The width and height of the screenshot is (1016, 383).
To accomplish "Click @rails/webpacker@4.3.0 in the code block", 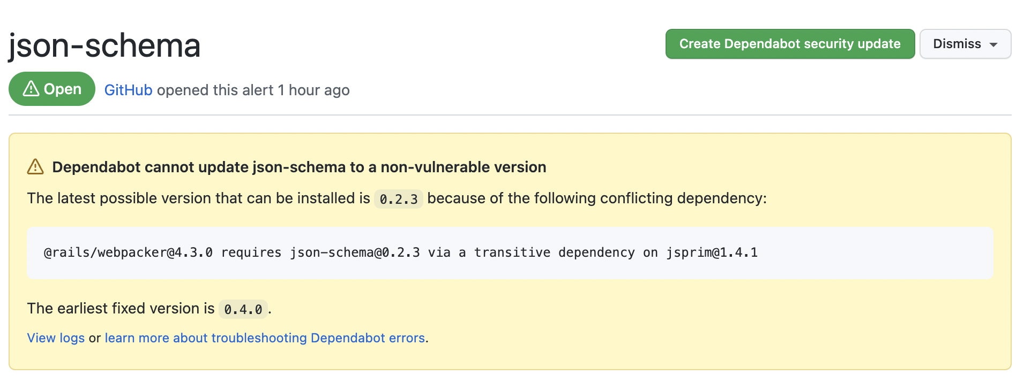I will (x=128, y=252).
